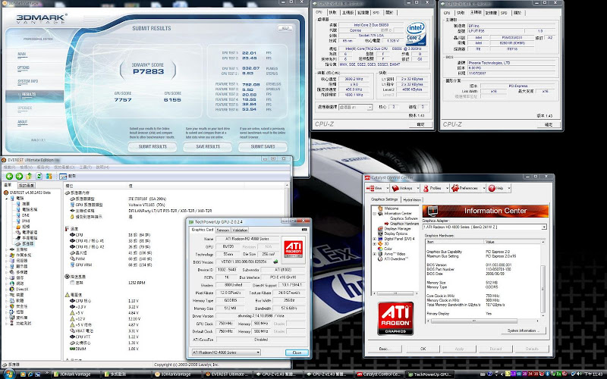Select Graphics Settings tab in Catalyst
607x379 pixels.
[384, 199]
